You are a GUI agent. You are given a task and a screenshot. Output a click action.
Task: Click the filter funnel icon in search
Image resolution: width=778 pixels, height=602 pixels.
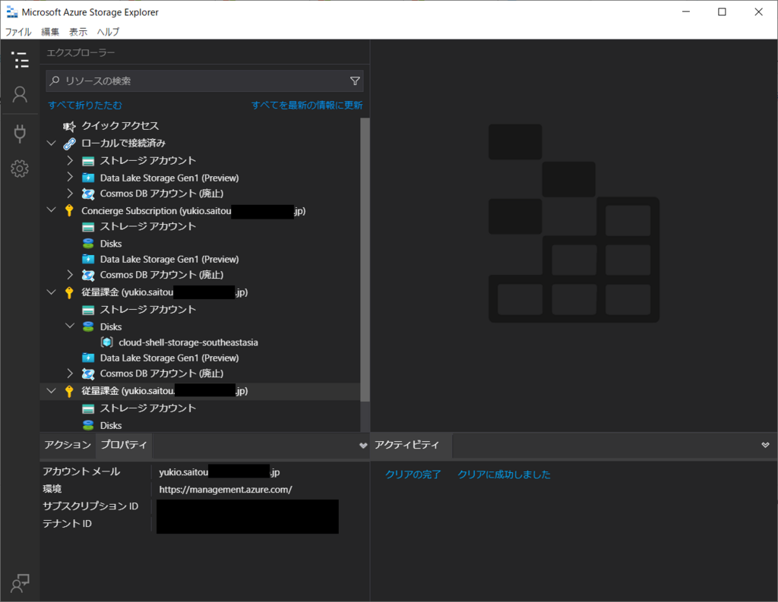pyautogui.click(x=355, y=81)
